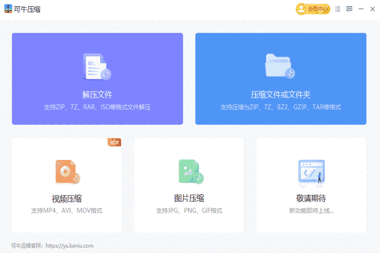Click the 可牛压缩 app logo icon

point(8,9)
